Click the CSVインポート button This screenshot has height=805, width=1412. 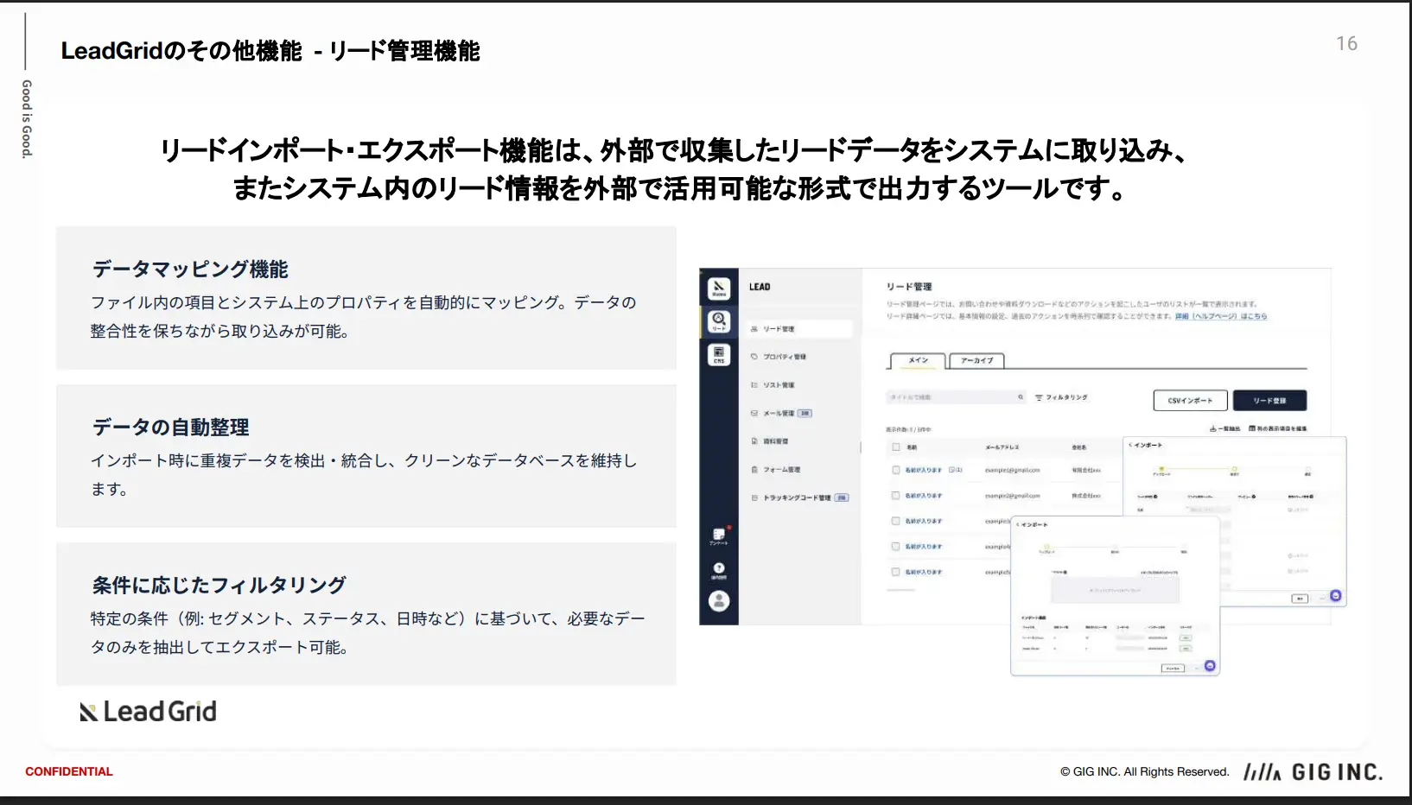pyautogui.click(x=1190, y=401)
